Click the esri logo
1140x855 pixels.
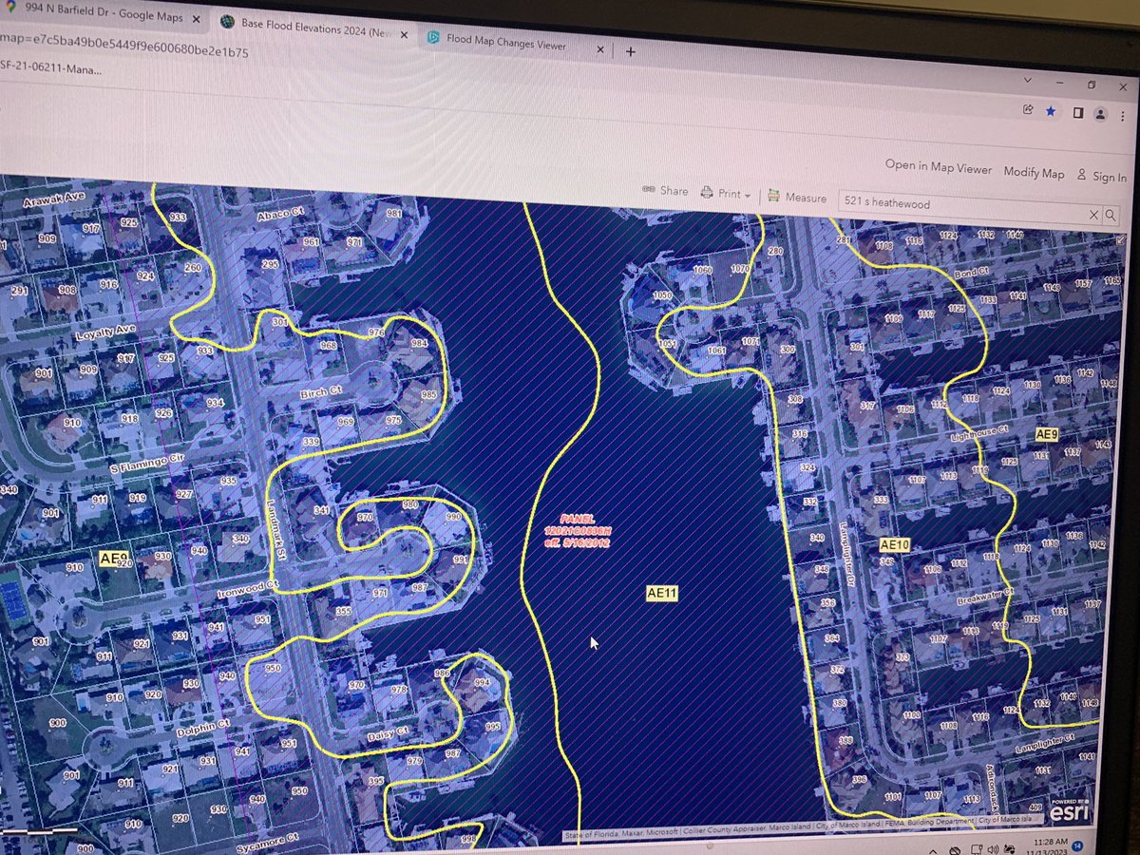coord(1070,808)
